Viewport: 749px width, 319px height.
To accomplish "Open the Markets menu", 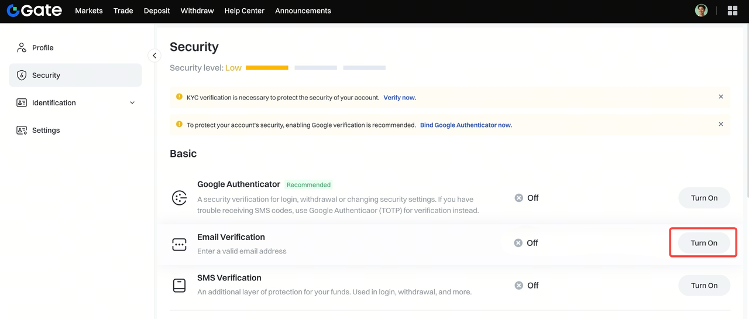I will pos(89,11).
